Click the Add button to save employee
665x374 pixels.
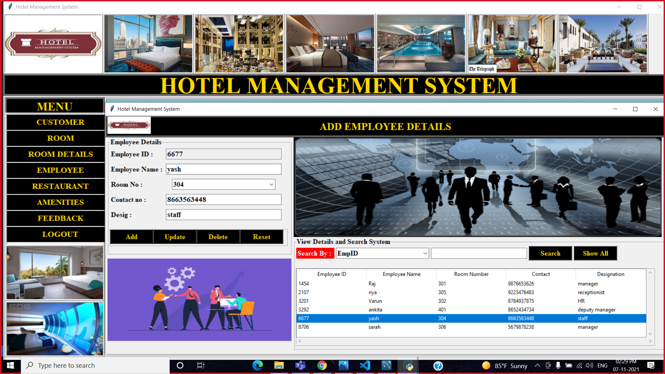click(x=131, y=237)
